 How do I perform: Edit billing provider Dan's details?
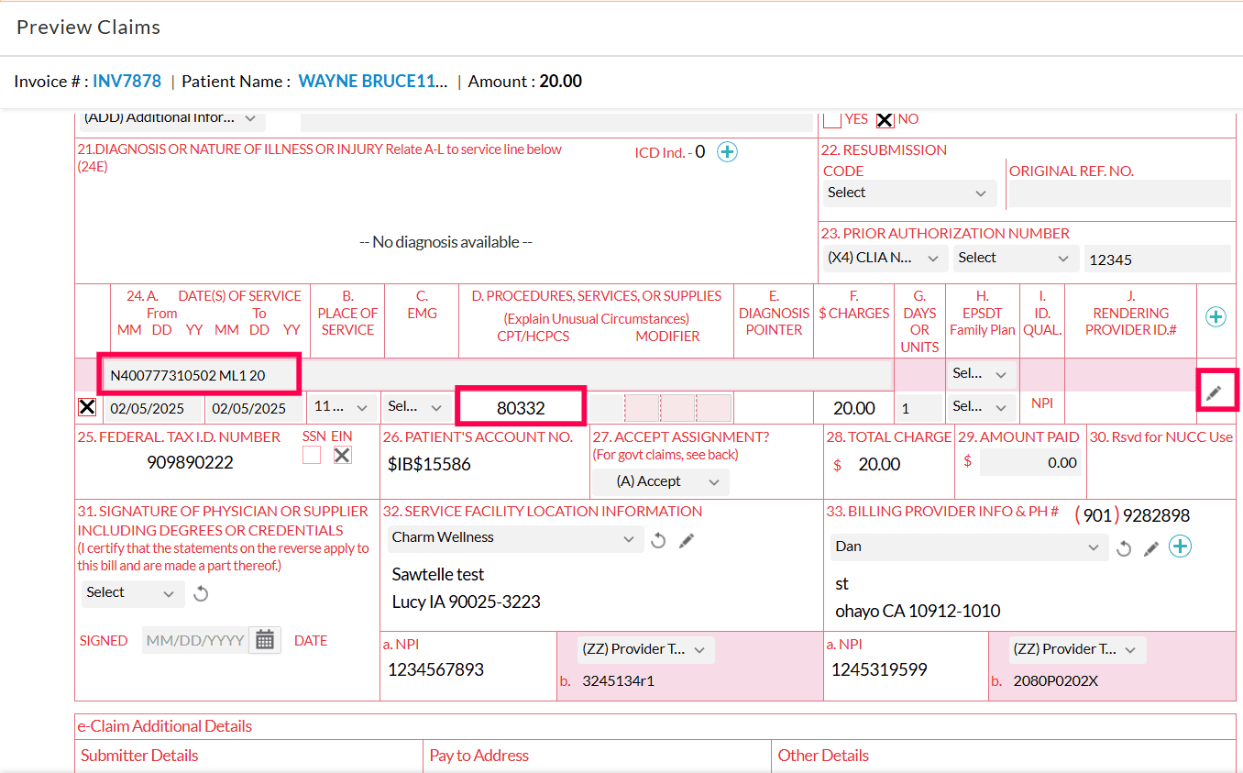1151,546
